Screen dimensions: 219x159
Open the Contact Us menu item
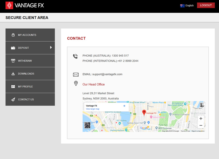coord(30,99)
